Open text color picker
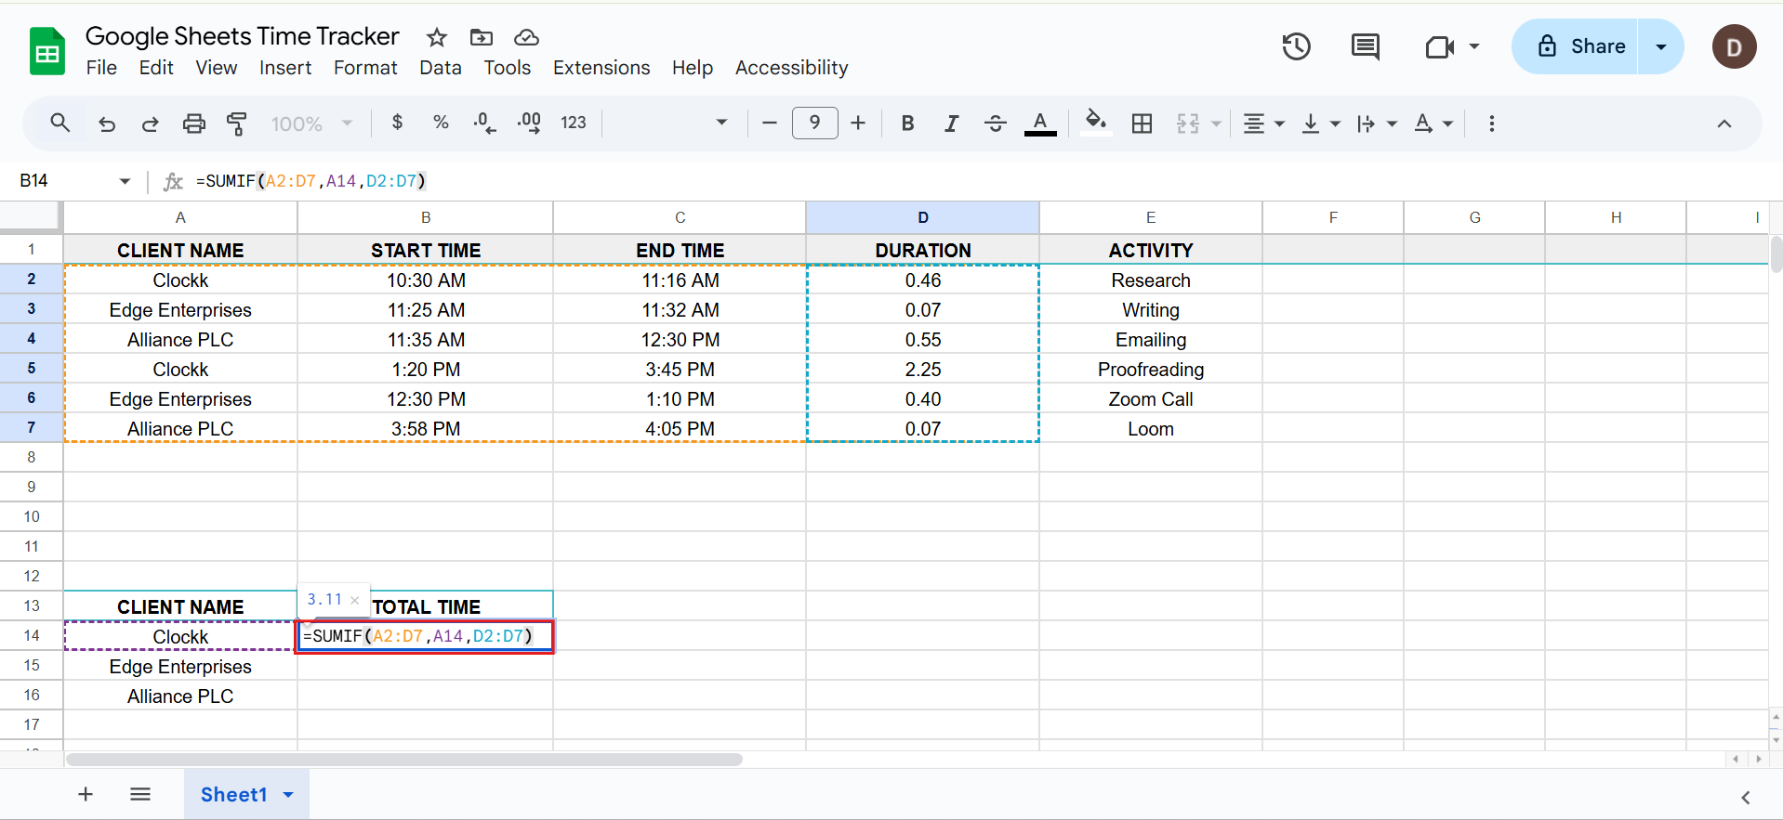Image resolution: width=1783 pixels, height=820 pixels. (x=1040, y=124)
